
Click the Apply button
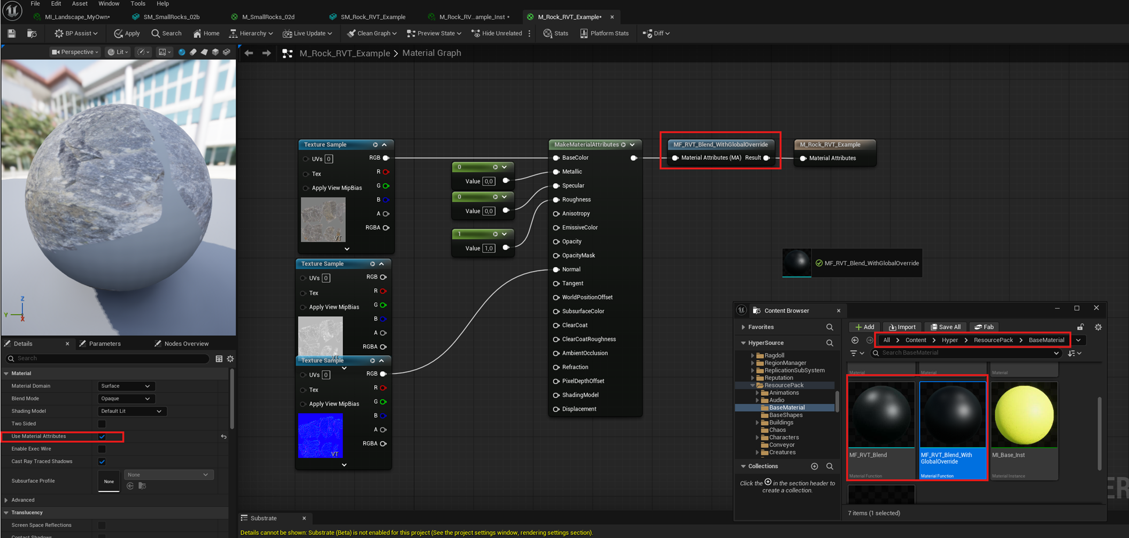click(127, 33)
